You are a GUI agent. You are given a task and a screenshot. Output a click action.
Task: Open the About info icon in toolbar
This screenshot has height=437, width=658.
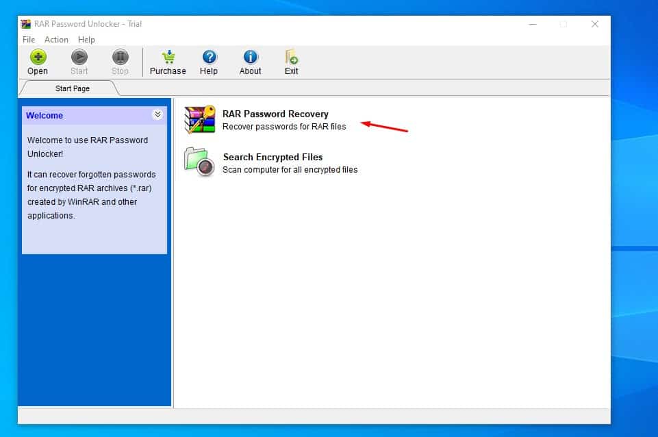pos(250,58)
